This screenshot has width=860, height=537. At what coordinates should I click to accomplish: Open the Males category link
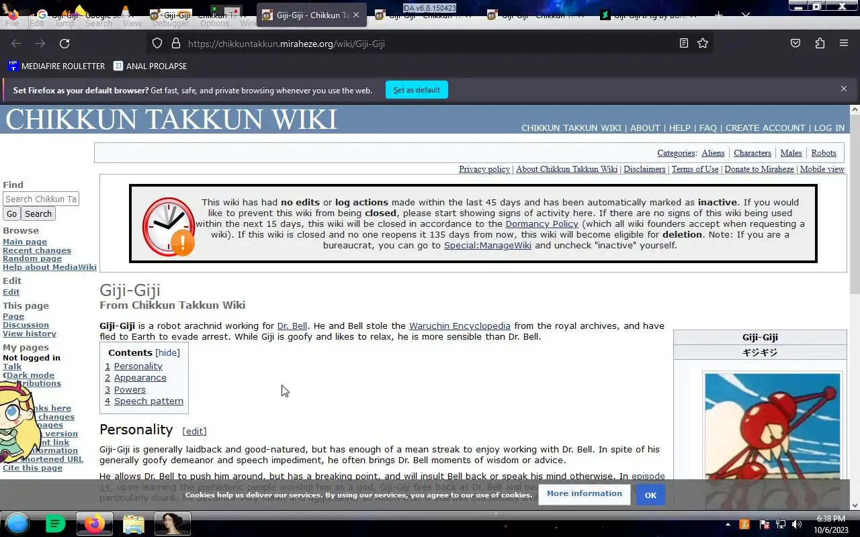click(x=791, y=153)
